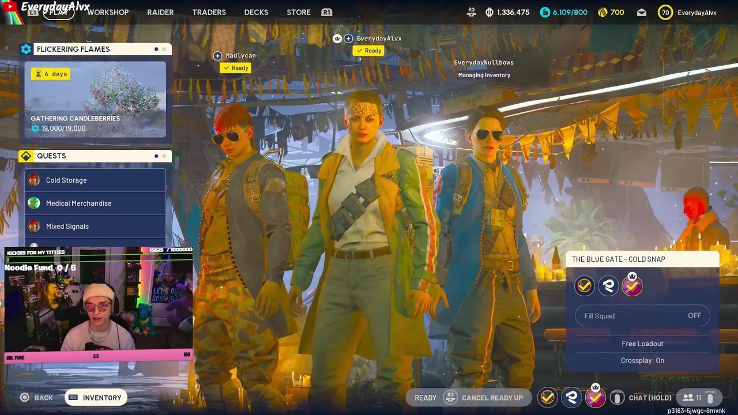Image resolution: width=738 pixels, height=415 pixels.
Task: Click the friends icon showing 11 online
Action: [688, 398]
